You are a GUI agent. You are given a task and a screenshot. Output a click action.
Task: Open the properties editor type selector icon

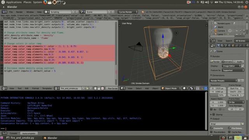pos(212,46)
